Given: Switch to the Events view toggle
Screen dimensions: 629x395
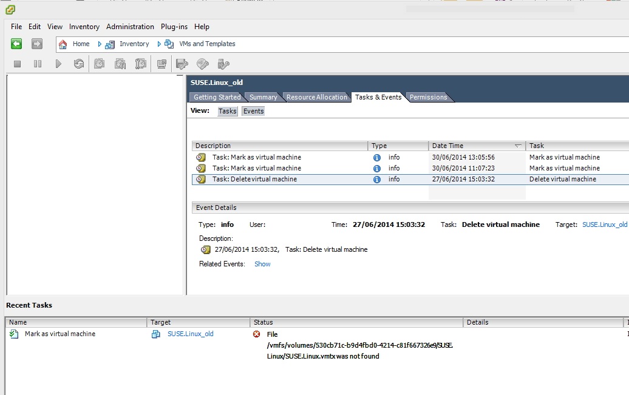Looking at the screenshot, I should (253, 110).
